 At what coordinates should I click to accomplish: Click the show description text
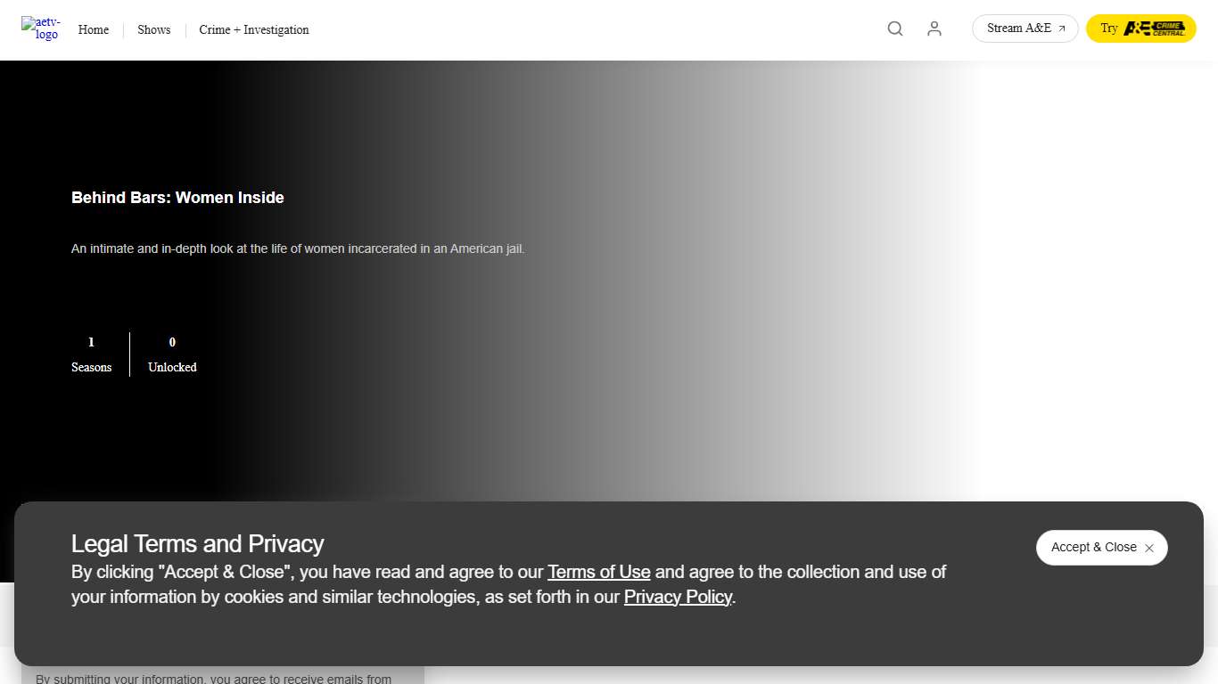pos(298,248)
